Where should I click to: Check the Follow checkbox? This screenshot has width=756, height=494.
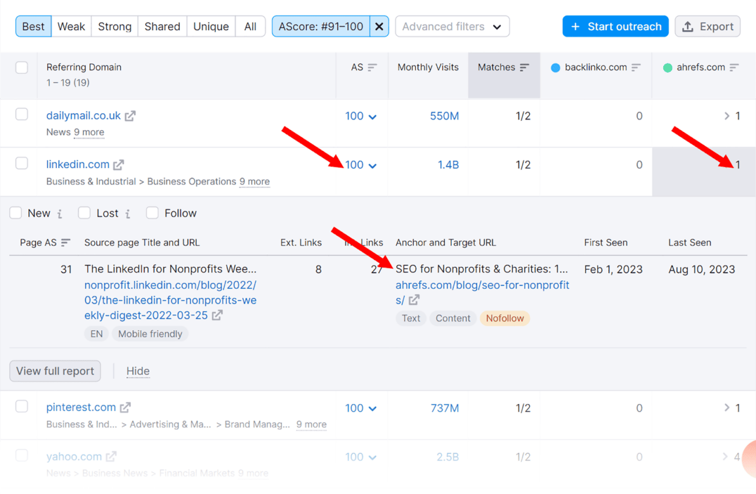pyautogui.click(x=151, y=213)
